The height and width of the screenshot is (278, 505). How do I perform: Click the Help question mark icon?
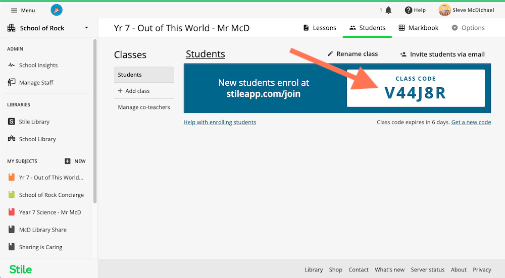[x=409, y=10]
